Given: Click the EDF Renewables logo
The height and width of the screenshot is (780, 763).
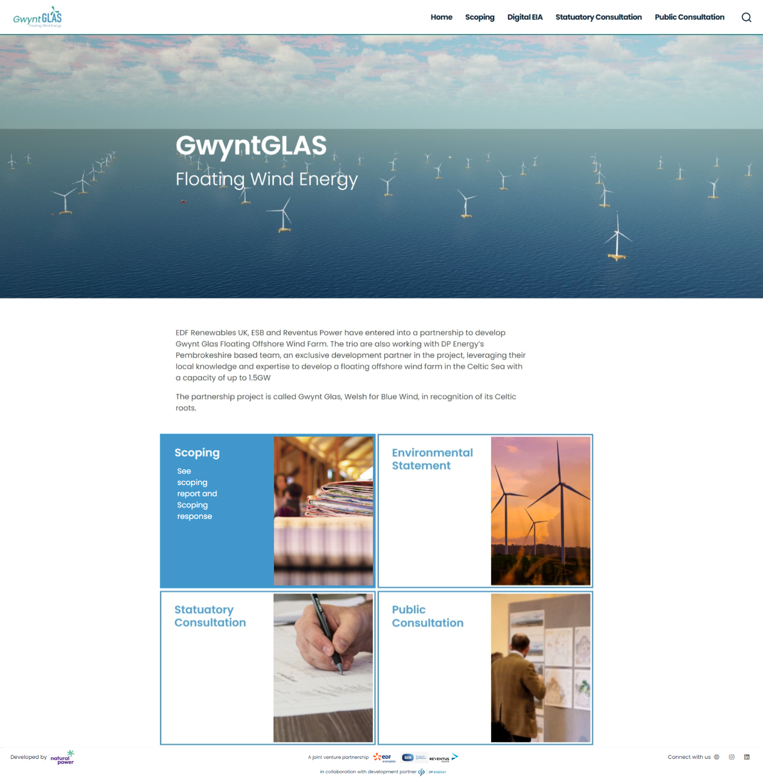Looking at the screenshot, I should (384, 757).
